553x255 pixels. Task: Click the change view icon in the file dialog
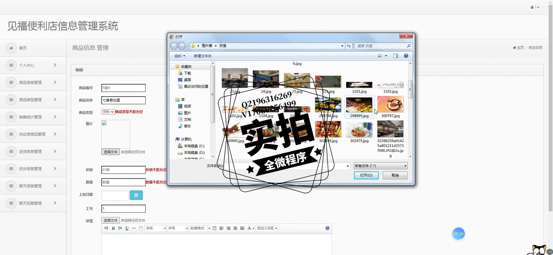click(380, 56)
